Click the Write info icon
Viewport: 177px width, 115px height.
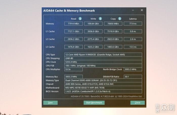[100, 19]
